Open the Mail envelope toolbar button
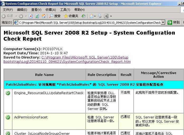The image size is (184, 135). pos(91,16)
